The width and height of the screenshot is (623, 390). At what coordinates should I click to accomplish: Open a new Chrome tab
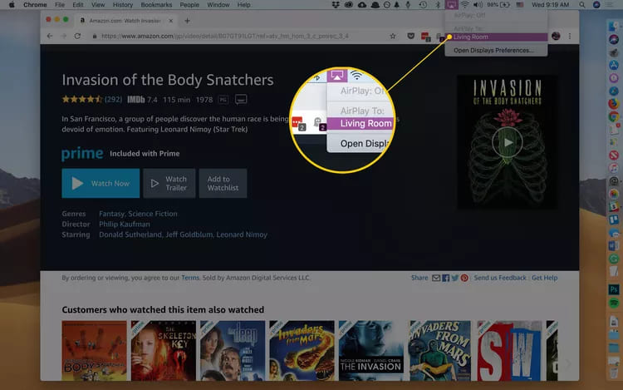[x=187, y=21]
